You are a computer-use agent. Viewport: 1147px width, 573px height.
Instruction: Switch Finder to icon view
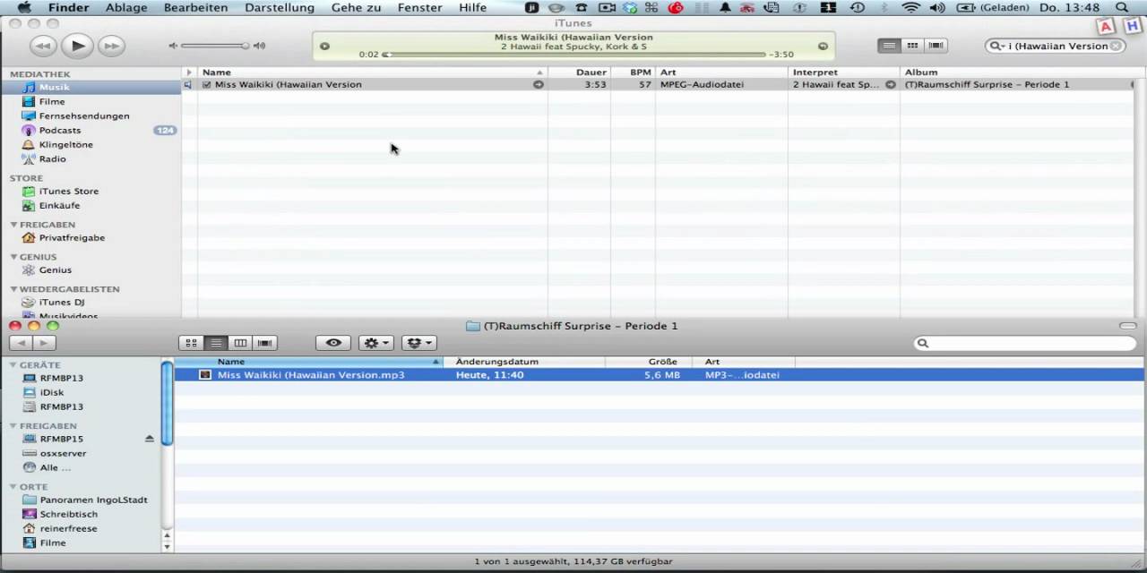(191, 343)
